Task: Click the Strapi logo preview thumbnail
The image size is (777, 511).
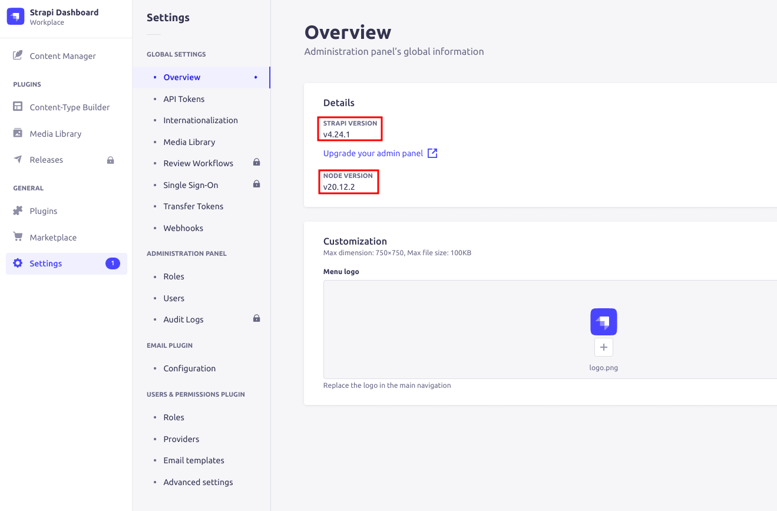Action: coord(604,322)
